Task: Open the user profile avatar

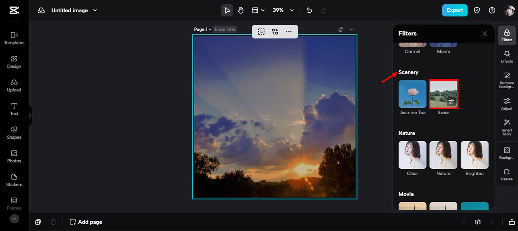Action: pos(510,11)
